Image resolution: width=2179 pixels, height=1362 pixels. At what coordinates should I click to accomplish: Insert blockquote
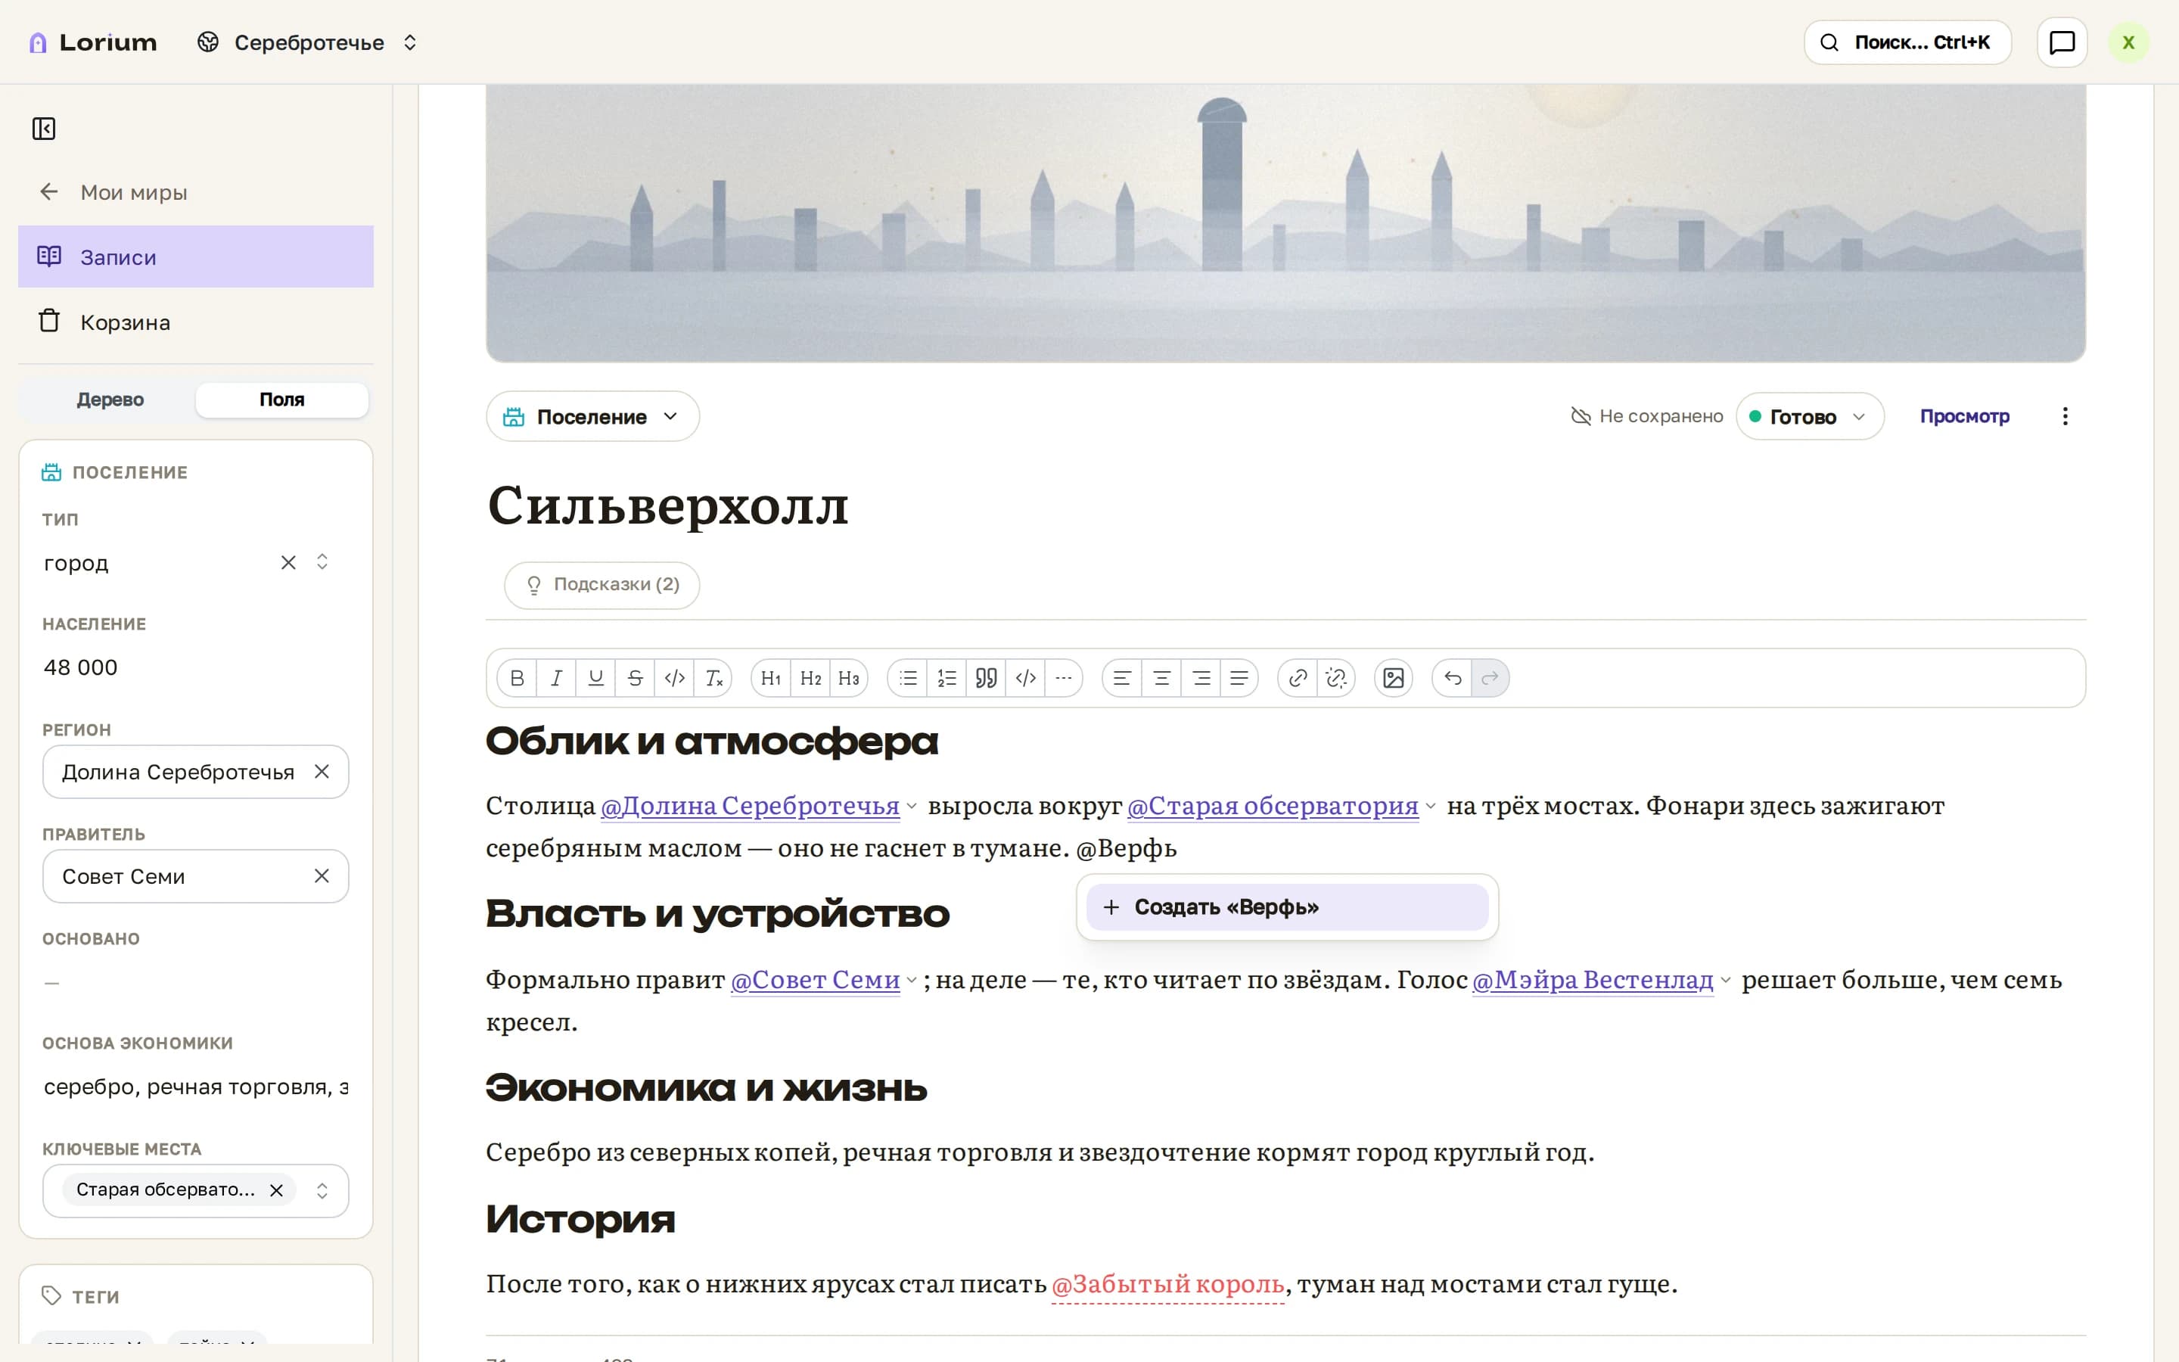pyautogui.click(x=986, y=678)
